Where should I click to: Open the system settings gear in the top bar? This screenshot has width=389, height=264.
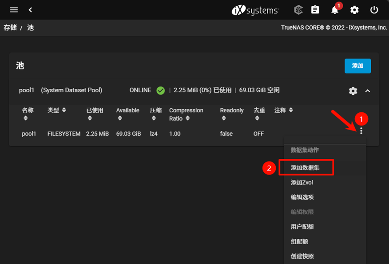(354, 10)
